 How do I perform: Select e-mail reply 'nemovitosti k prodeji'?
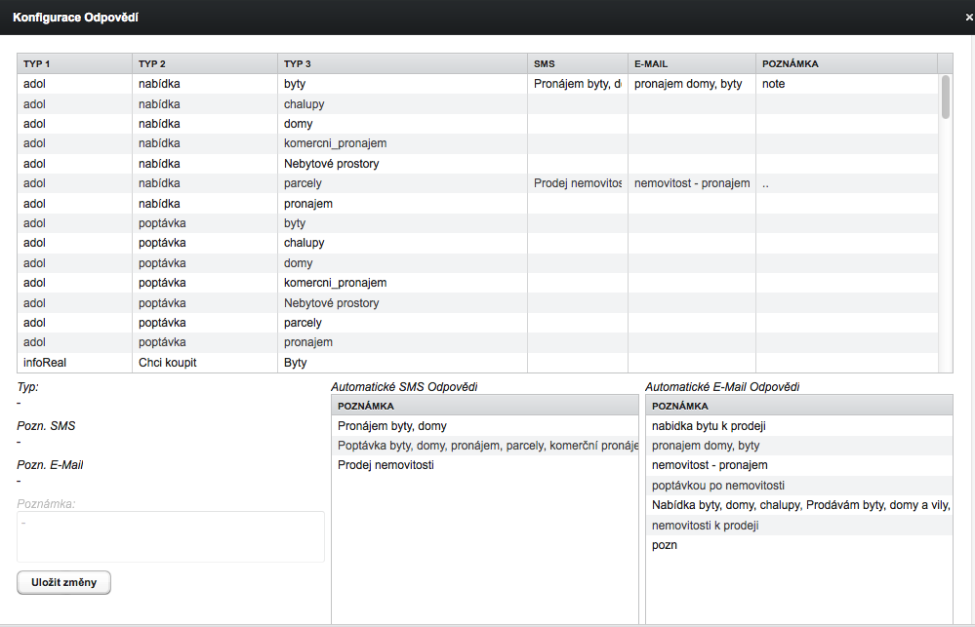[799, 525]
